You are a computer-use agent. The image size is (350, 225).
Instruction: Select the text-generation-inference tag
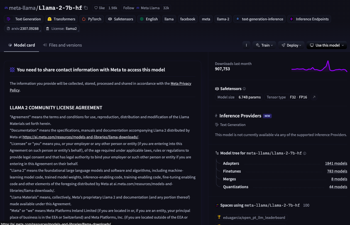coord(260,19)
